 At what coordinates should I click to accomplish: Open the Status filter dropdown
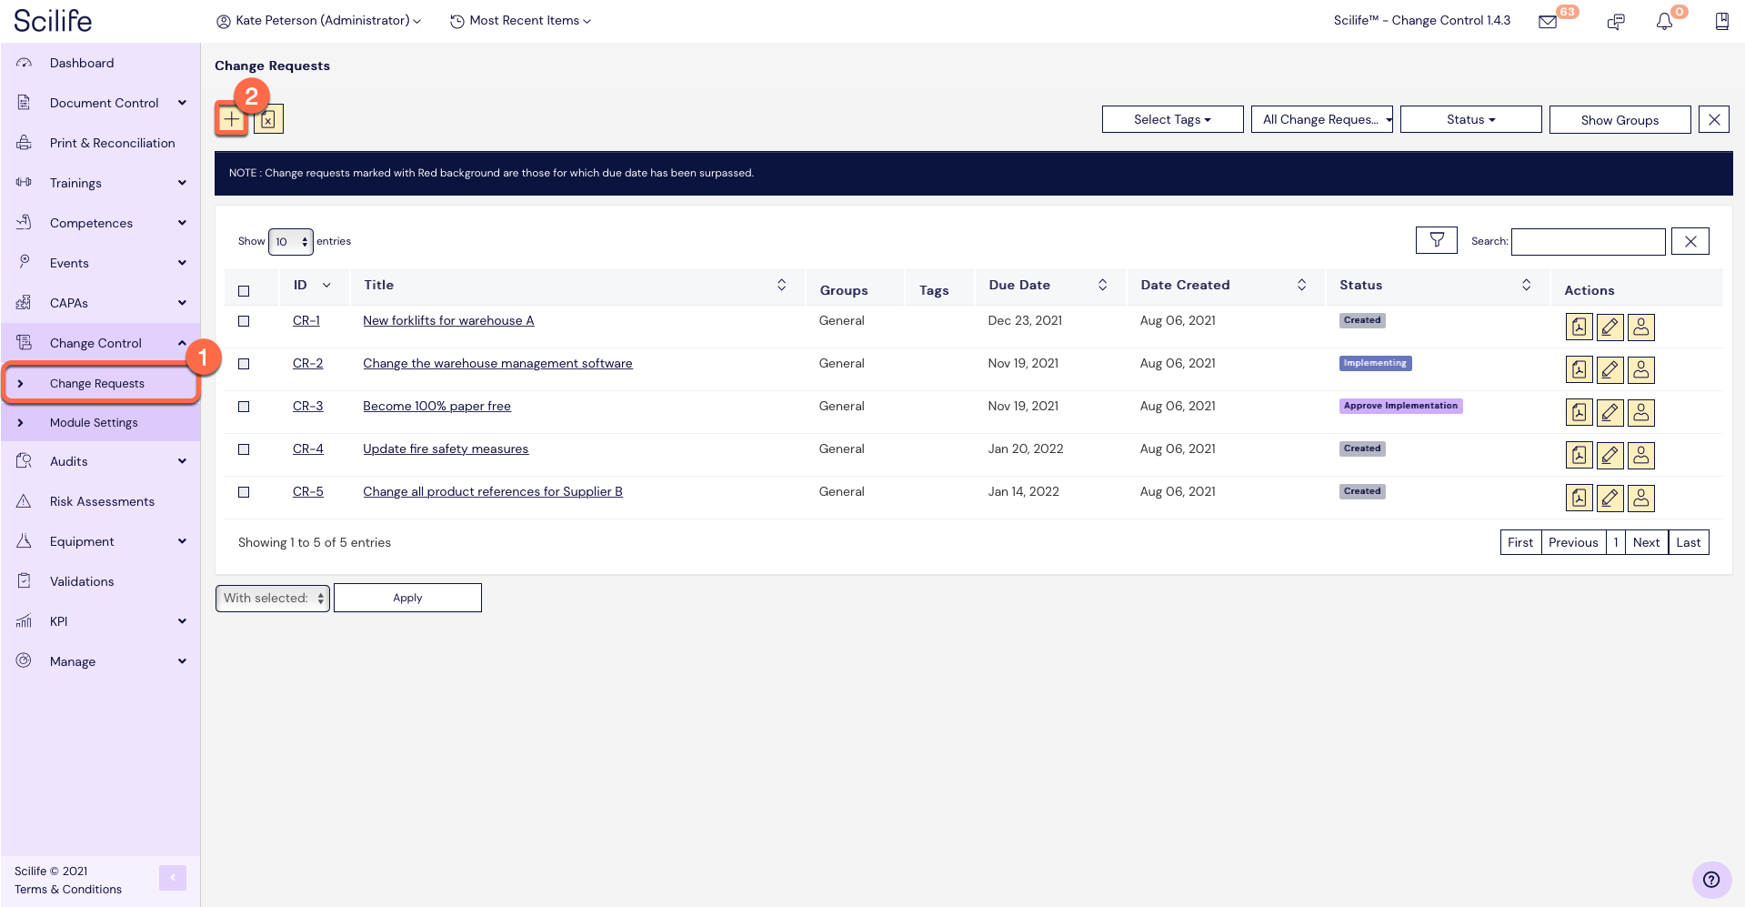point(1470,119)
